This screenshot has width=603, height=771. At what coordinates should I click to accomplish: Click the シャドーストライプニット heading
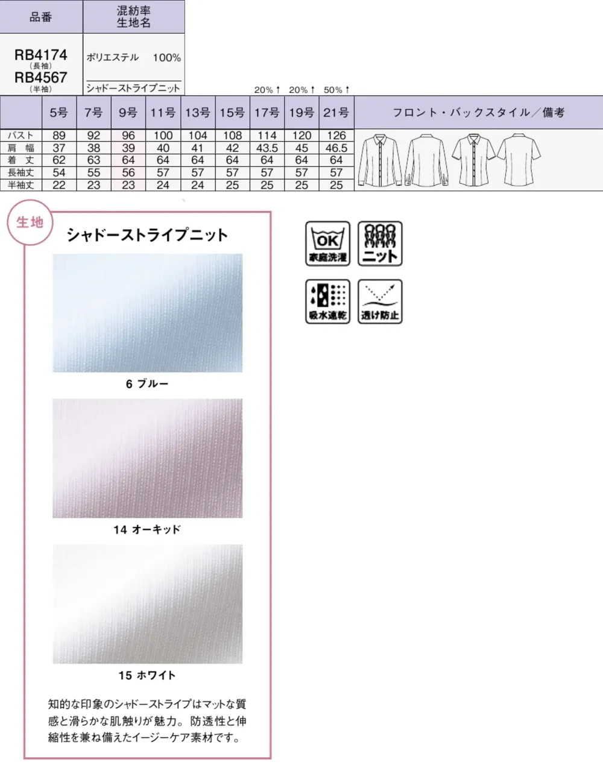(147, 233)
